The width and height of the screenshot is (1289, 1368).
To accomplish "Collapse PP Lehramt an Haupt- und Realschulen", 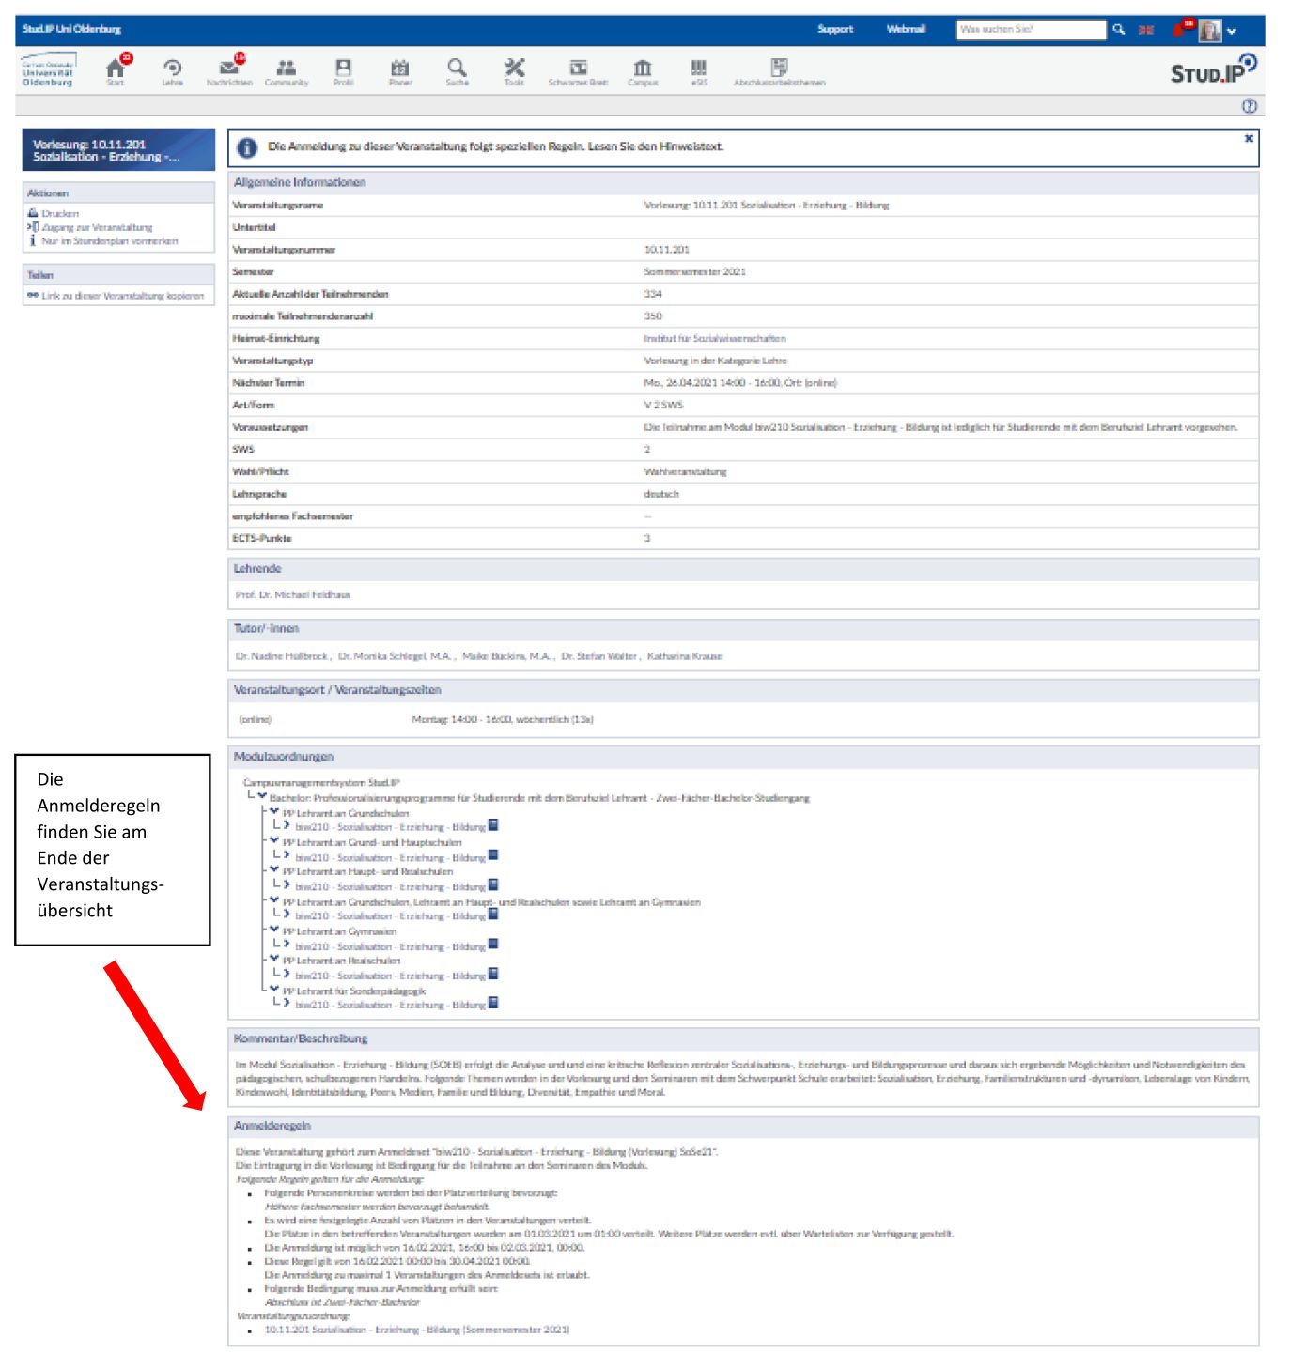I will 274,869.
